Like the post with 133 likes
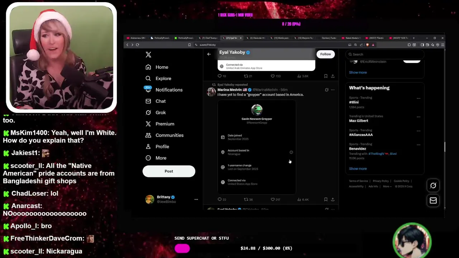This screenshot has height=258, width=459. point(275,76)
